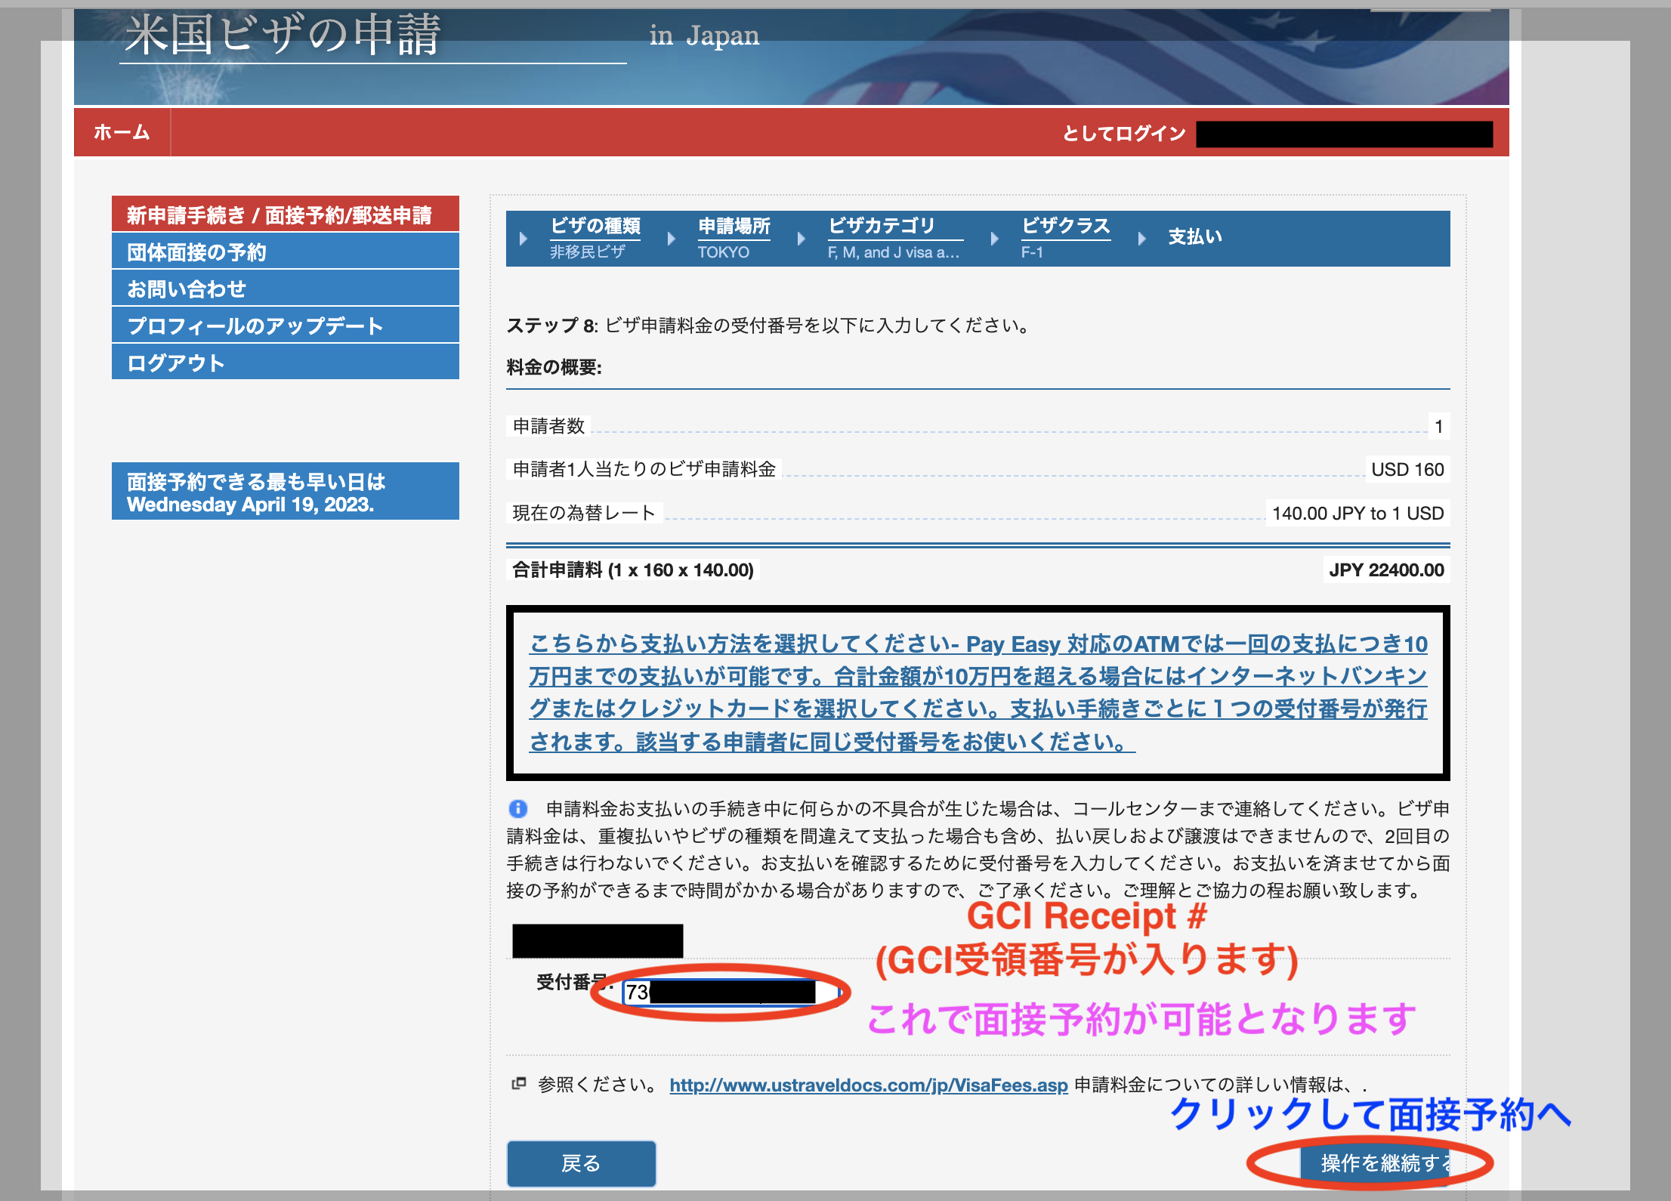Click the arrow icon before ビザクラス

(995, 239)
